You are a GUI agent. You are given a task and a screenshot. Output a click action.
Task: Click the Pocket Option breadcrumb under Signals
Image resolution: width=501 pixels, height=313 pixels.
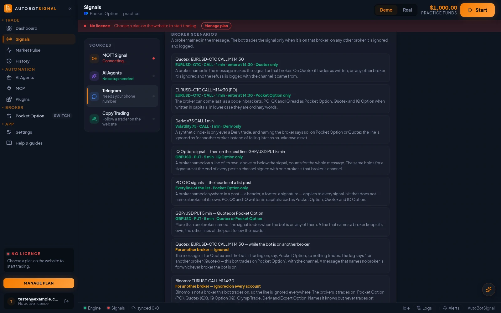point(104,13)
